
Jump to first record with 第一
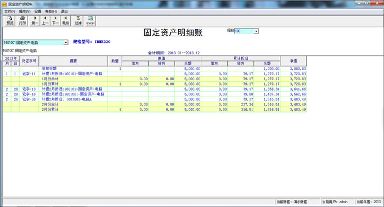[35, 21]
